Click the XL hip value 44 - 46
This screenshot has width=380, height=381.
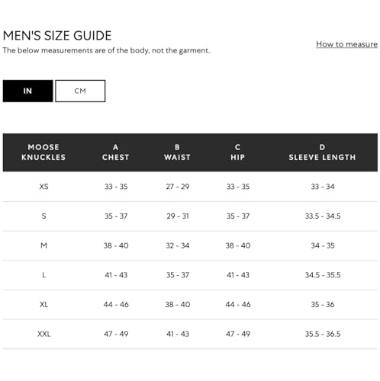[x=238, y=304]
